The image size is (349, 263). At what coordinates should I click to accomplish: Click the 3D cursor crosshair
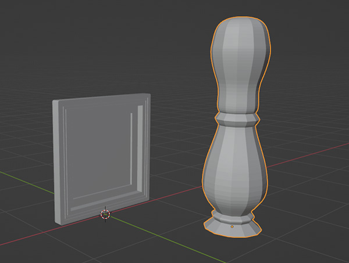105,214
